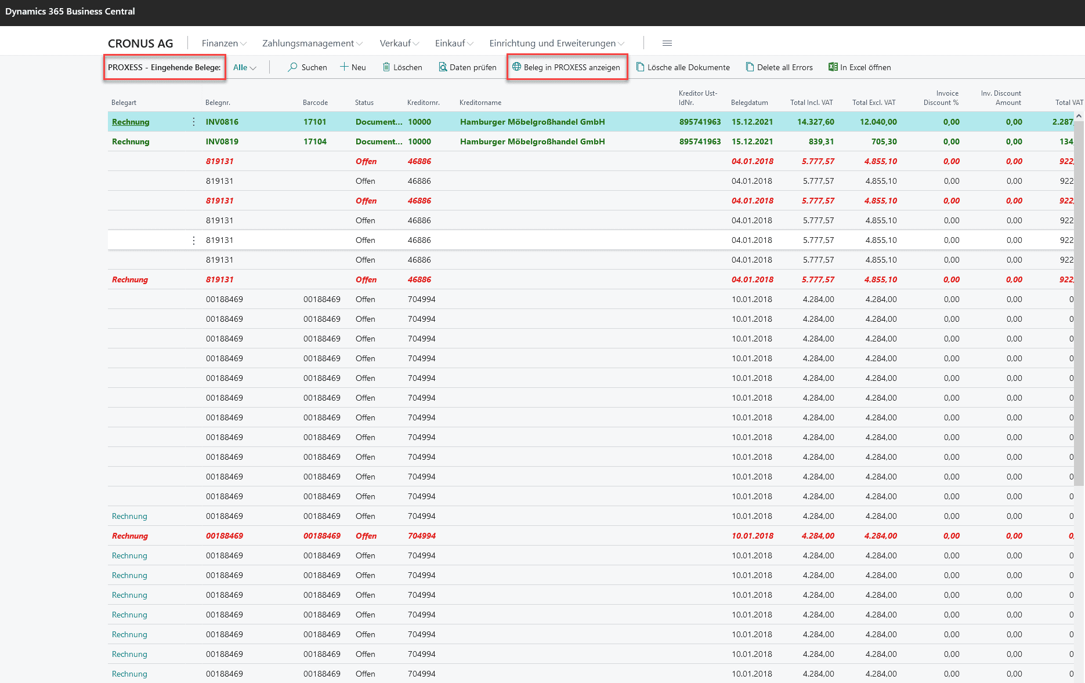The height and width of the screenshot is (683, 1085).
Task: Open the hamburger menu next to navigation
Action: click(667, 43)
